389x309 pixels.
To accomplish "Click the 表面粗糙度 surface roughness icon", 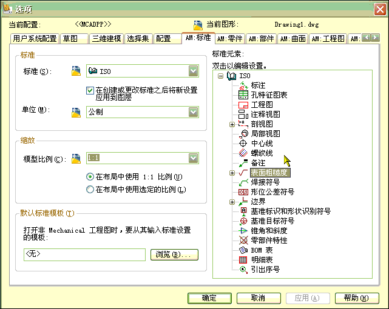I will click(x=243, y=173).
